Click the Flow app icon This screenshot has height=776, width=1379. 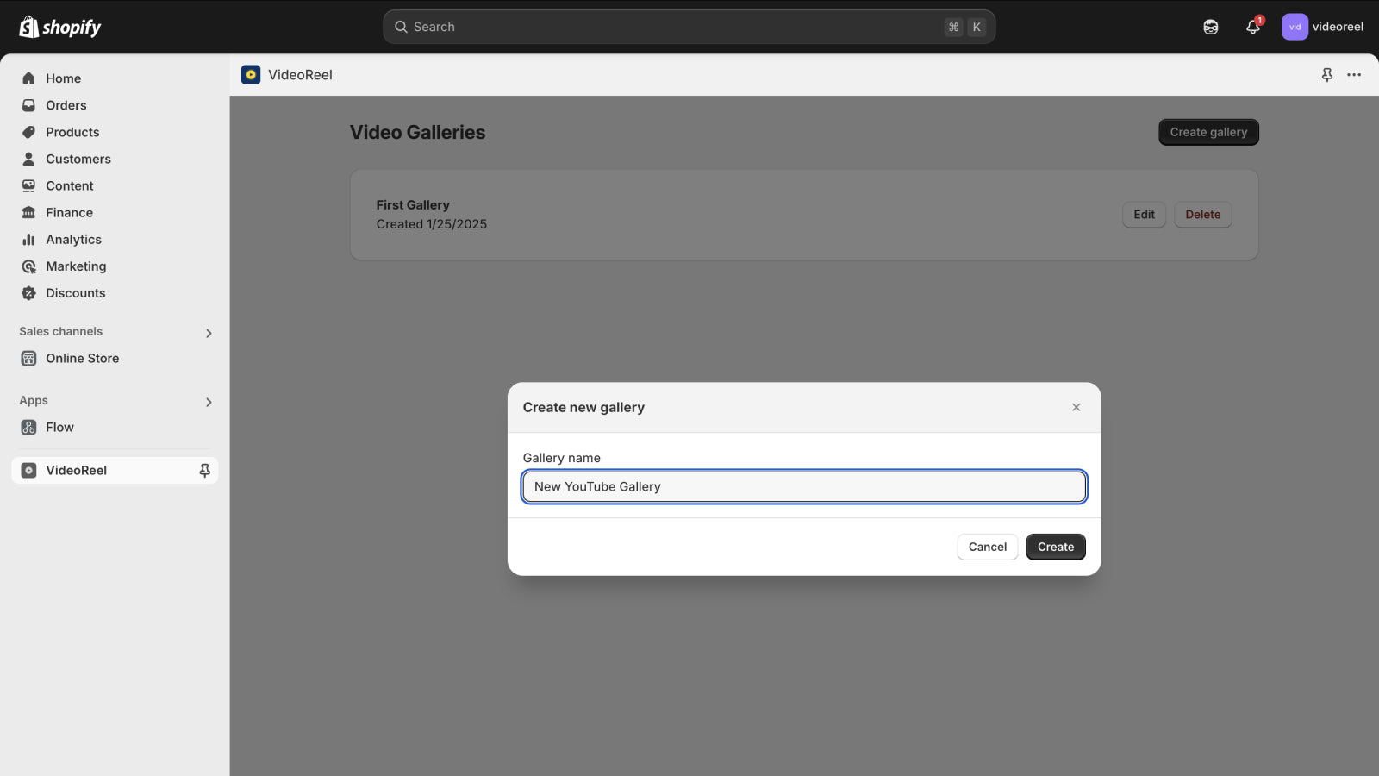pyautogui.click(x=28, y=427)
